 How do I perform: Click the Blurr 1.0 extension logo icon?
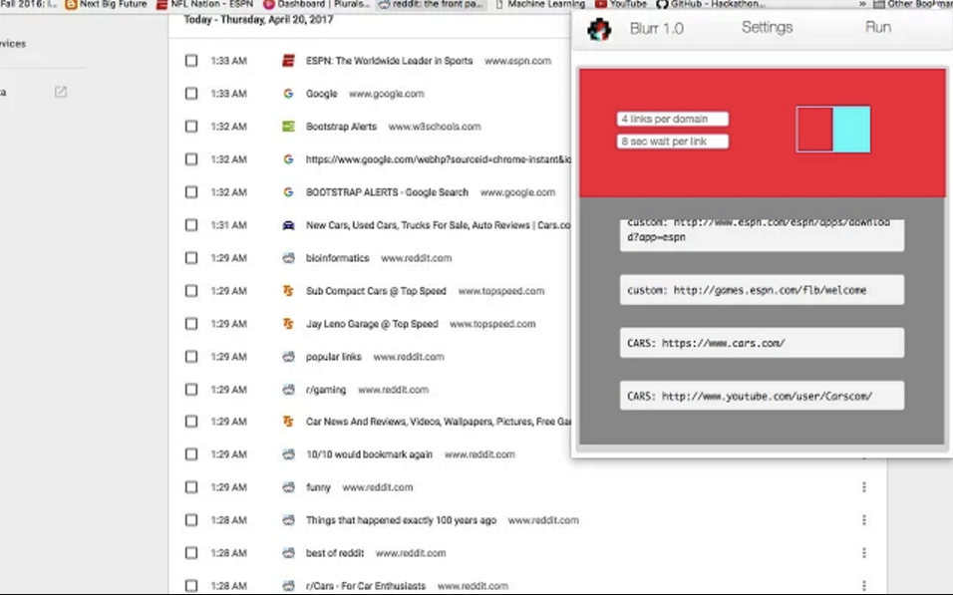coord(599,29)
